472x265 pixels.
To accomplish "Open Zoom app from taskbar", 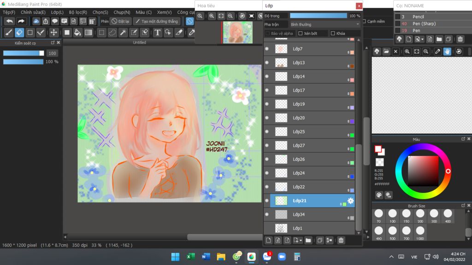I will pos(282,257).
